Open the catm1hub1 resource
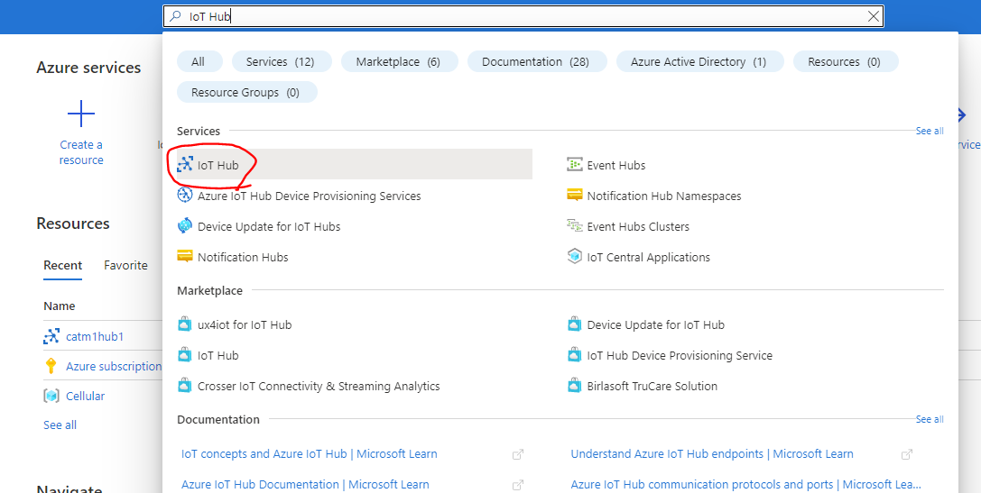This screenshot has width=981, height=493. pyautogui.click(x=95, y=336)
